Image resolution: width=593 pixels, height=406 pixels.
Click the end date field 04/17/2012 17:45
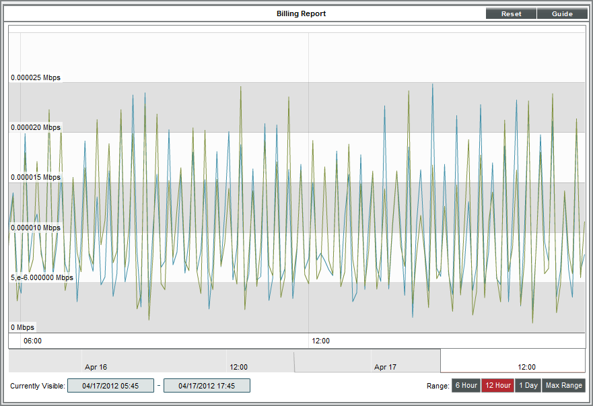coord(207,386)
